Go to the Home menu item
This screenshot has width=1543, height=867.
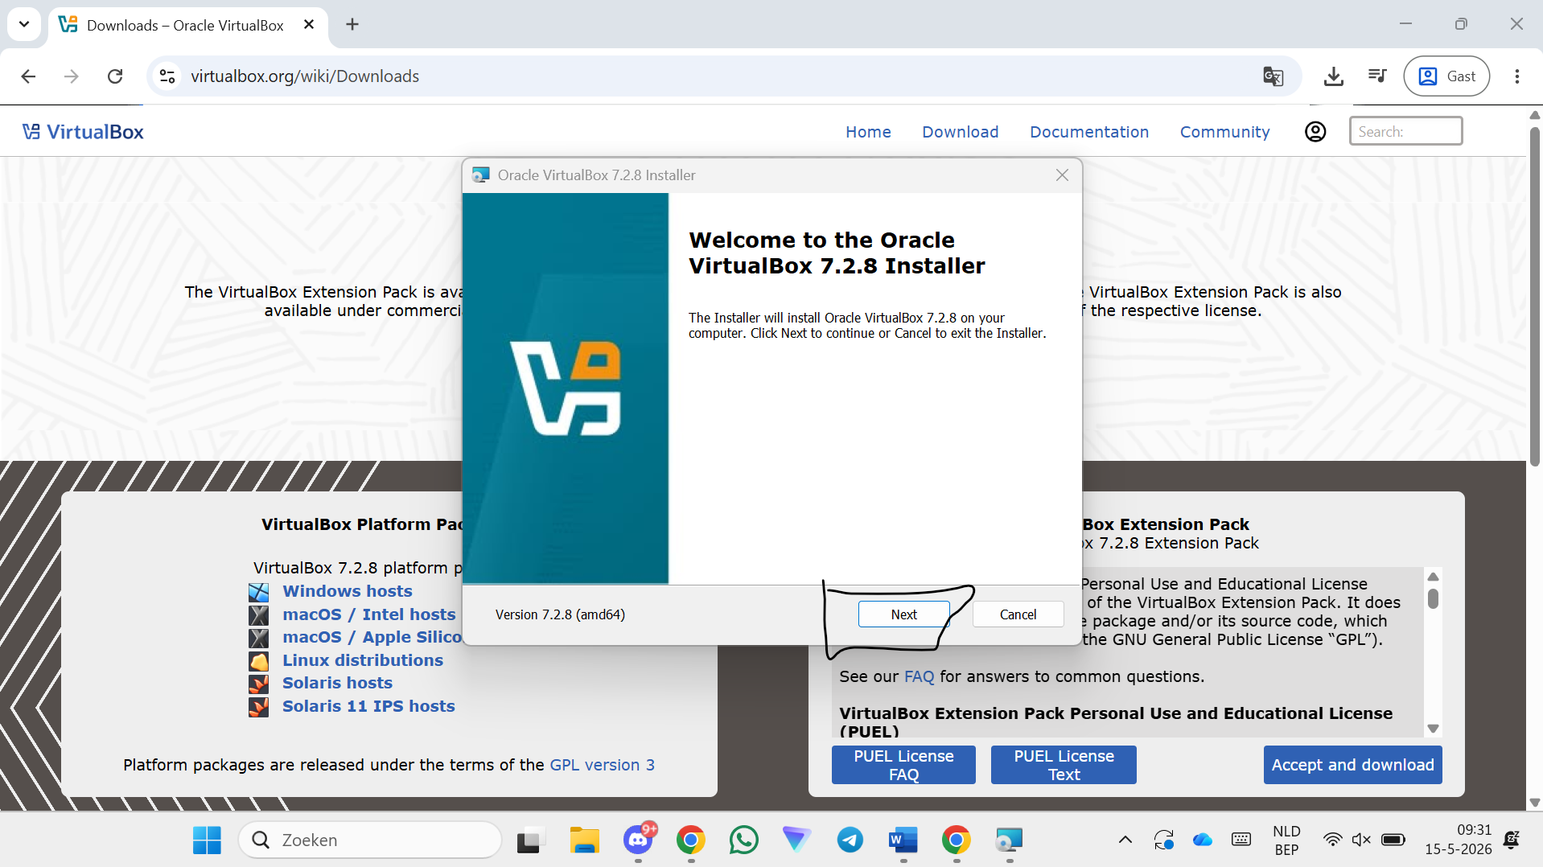[x=868, y=132]
